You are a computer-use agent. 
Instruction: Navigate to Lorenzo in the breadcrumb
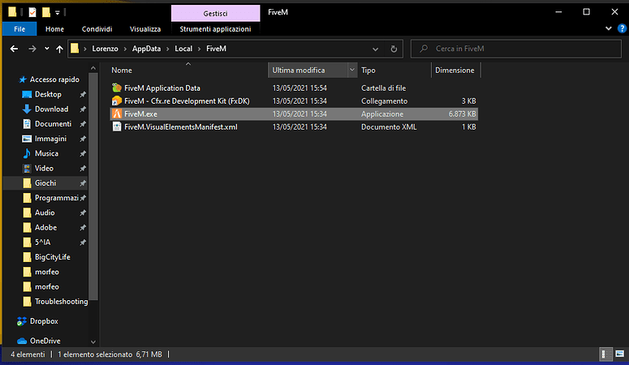click(105, 49)
